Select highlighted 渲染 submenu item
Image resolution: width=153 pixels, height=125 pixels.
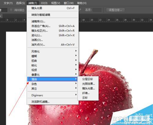point(52,79)
